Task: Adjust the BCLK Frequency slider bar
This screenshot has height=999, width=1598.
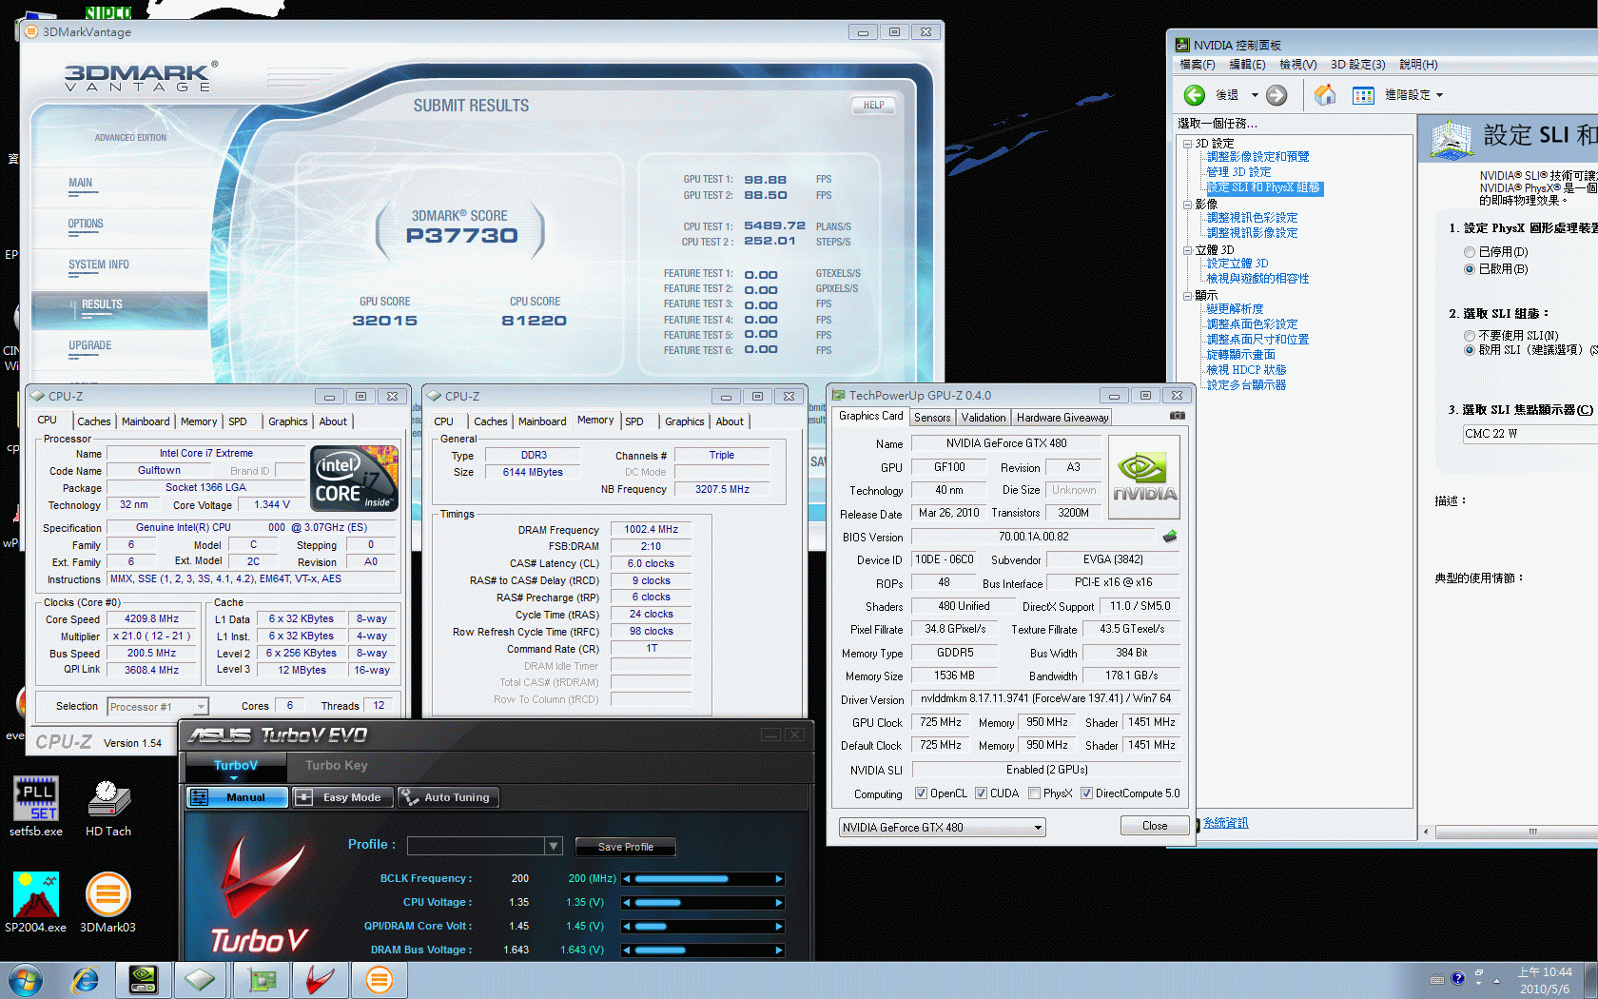Action: pyautogui.click(x=703, y=879)
